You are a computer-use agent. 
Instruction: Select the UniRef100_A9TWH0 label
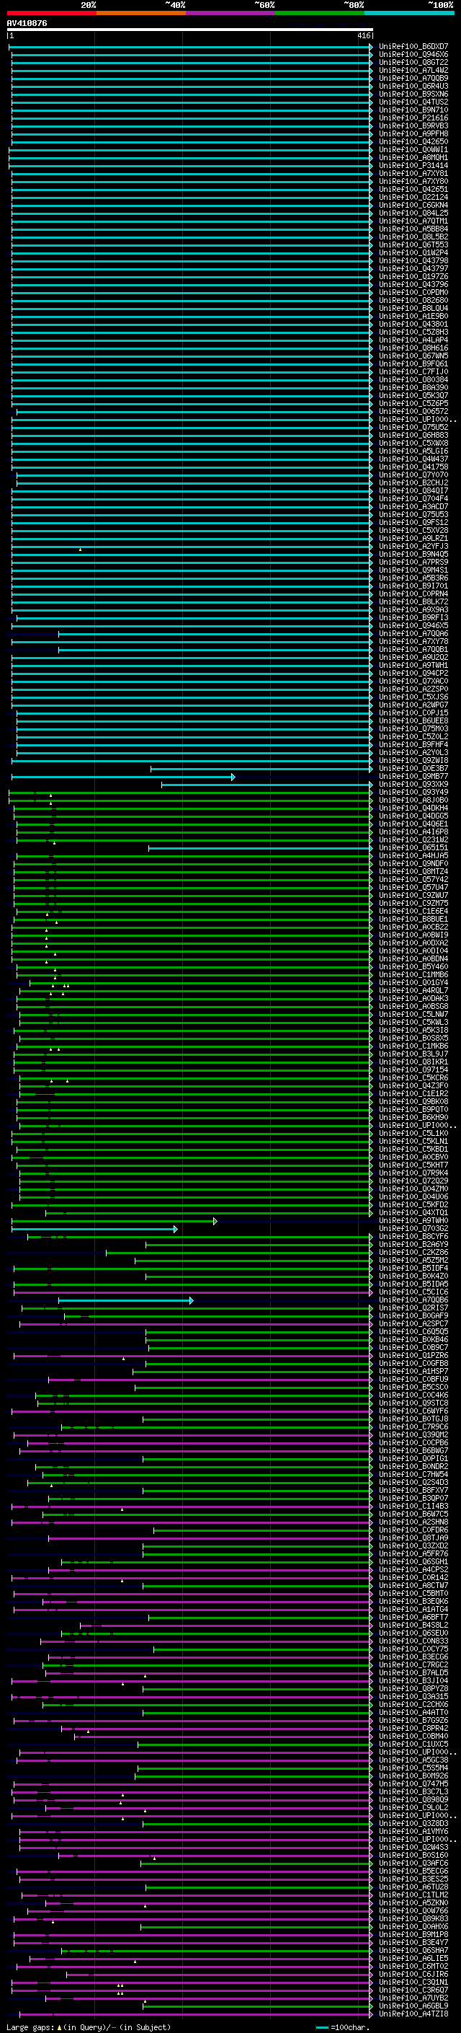point(413,1220)
